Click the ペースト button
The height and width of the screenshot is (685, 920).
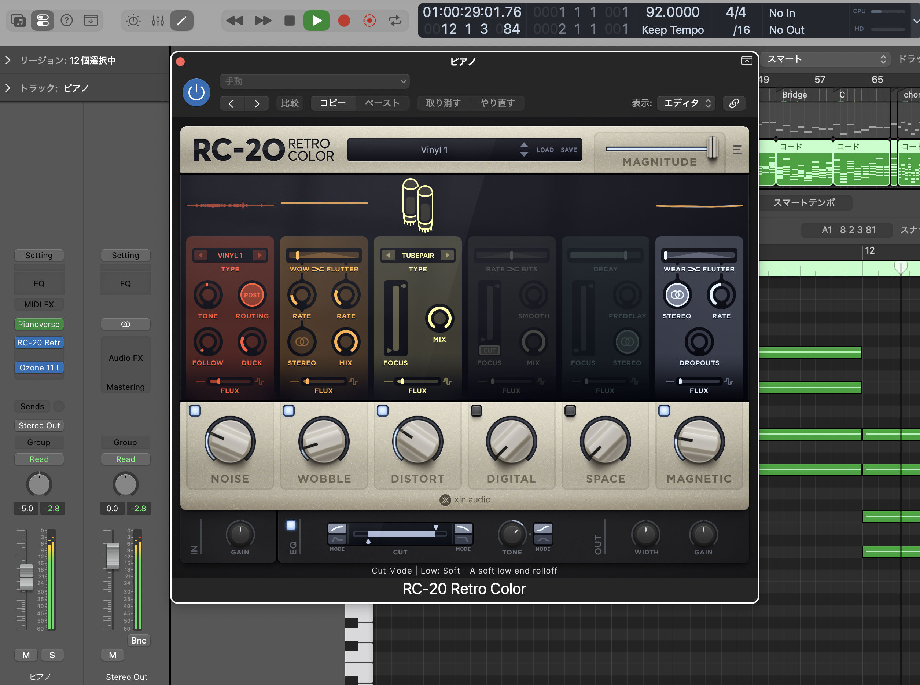click(382, 103)
